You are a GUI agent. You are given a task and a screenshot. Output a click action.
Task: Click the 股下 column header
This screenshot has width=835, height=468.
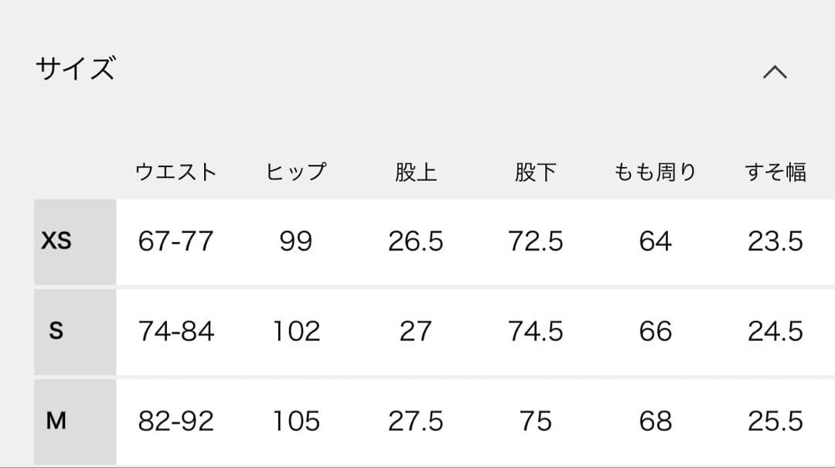click(x=535, y=172)
